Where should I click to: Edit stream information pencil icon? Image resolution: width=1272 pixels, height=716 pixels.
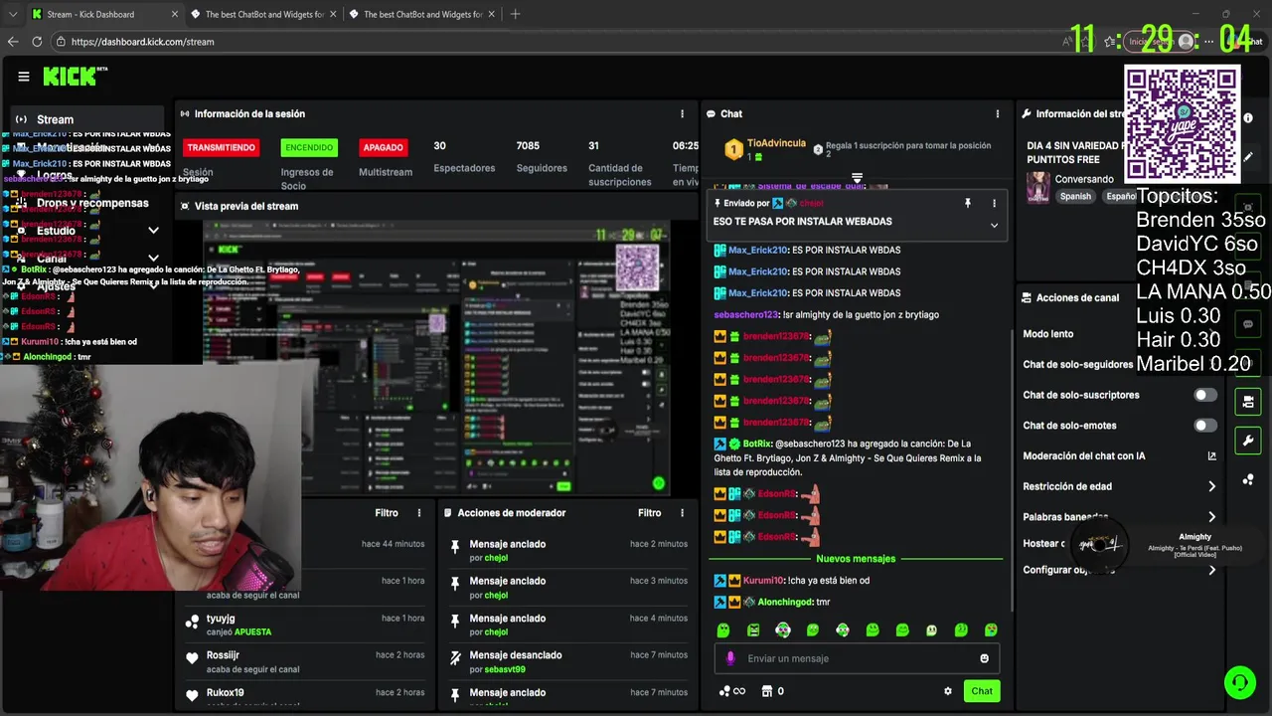pyautogui.click(x=1248, y=156)
